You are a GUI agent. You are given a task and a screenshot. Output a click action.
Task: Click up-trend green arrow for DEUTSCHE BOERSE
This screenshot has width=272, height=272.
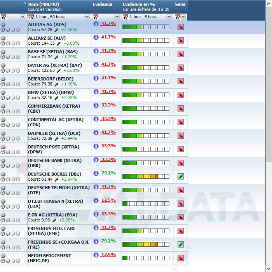click(x=181, y=176)
